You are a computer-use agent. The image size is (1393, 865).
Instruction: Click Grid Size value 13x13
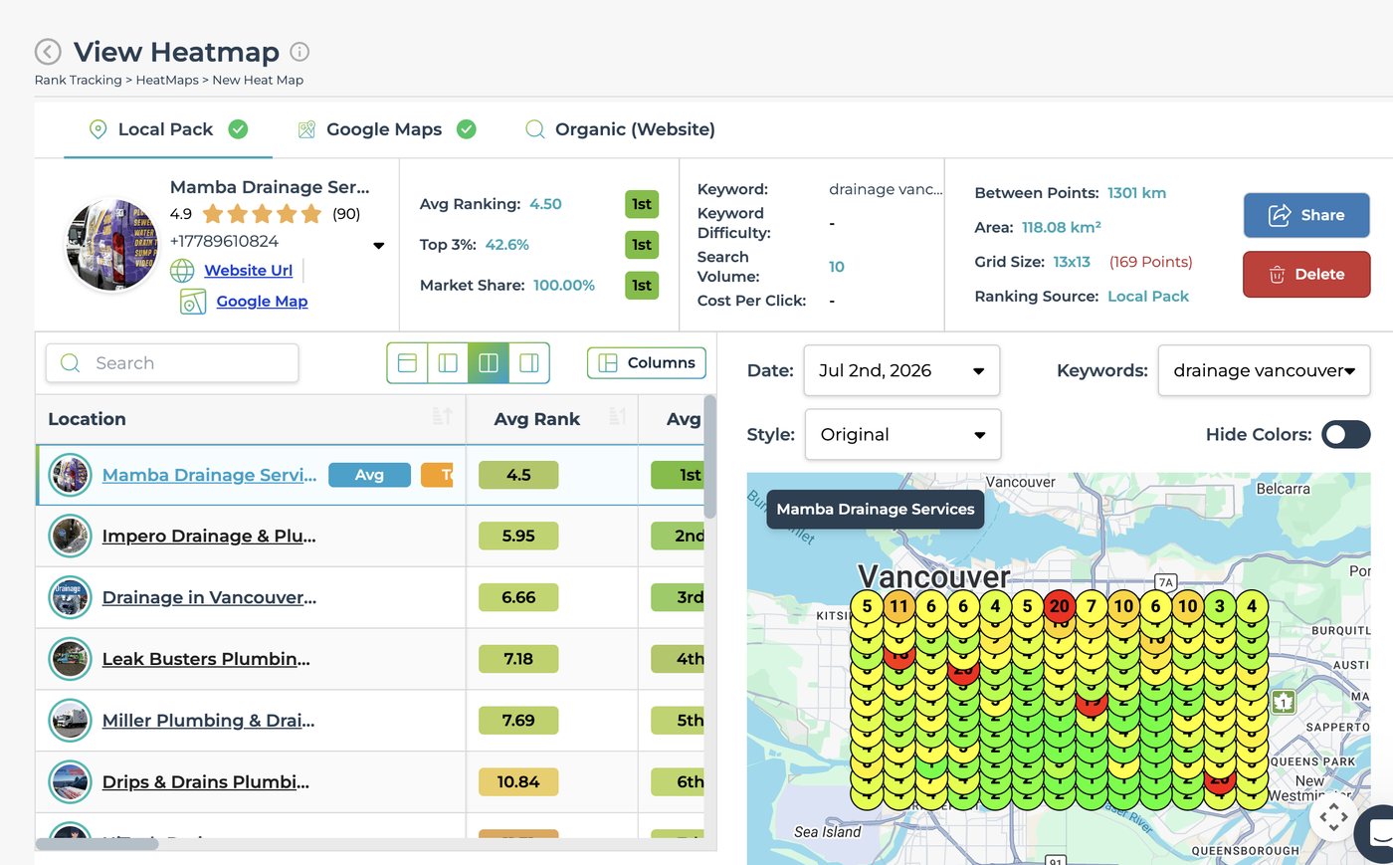coord(1072,262)
